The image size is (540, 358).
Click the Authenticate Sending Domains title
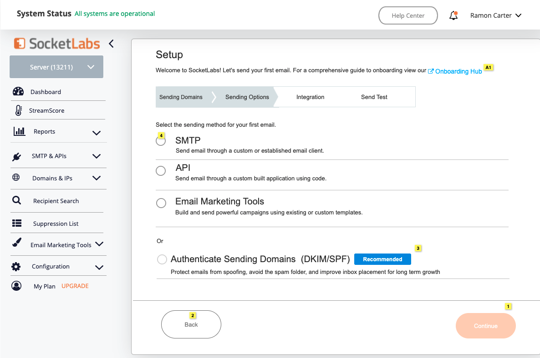[260, 259]
